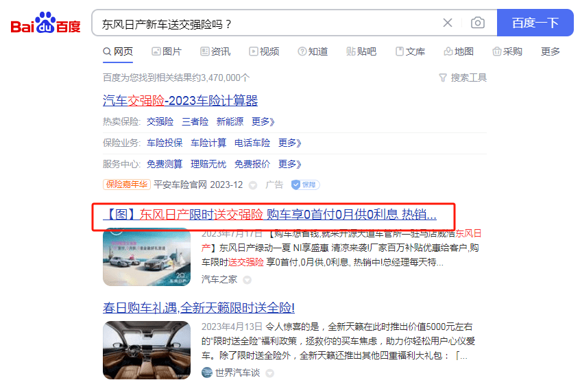Open 汽车交强险-2023车险计算器 link
The width and height of the screenshot is (580, 391).
[x=180, y=101]
